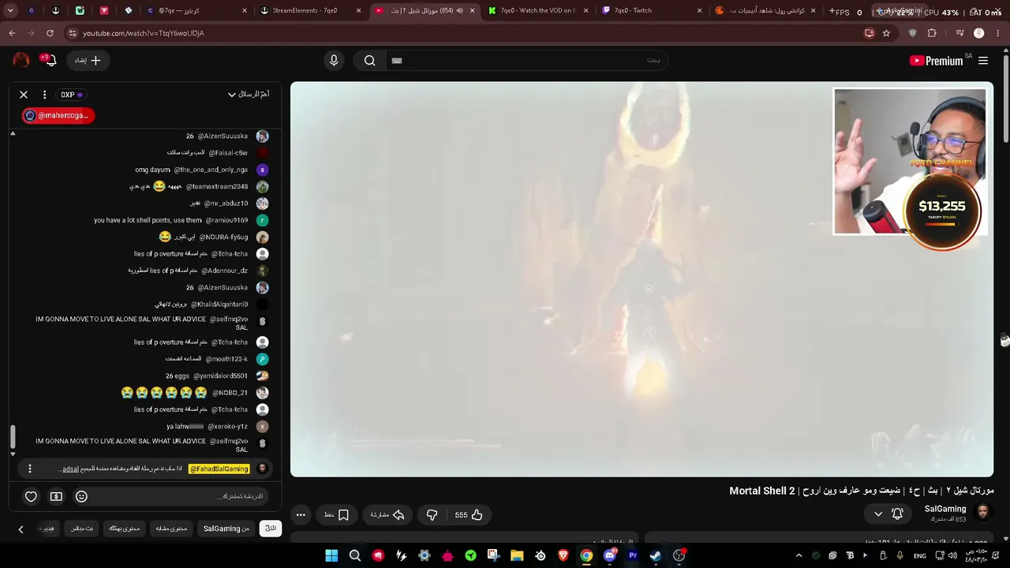Open YouTube notifications bell
1010x568 pixels.
(x=50, y=61)
